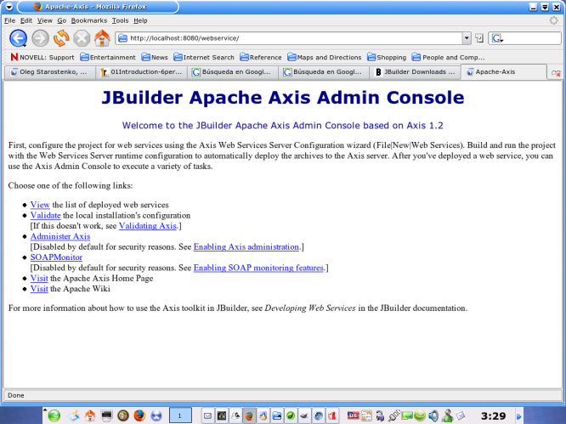
Task: Click the Stop loading button
Action: [x=82, y=38]
